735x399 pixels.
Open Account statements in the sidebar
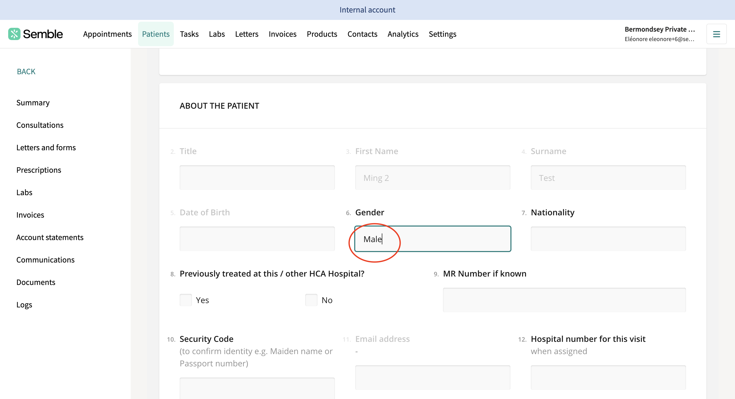[x=50, y=237]
